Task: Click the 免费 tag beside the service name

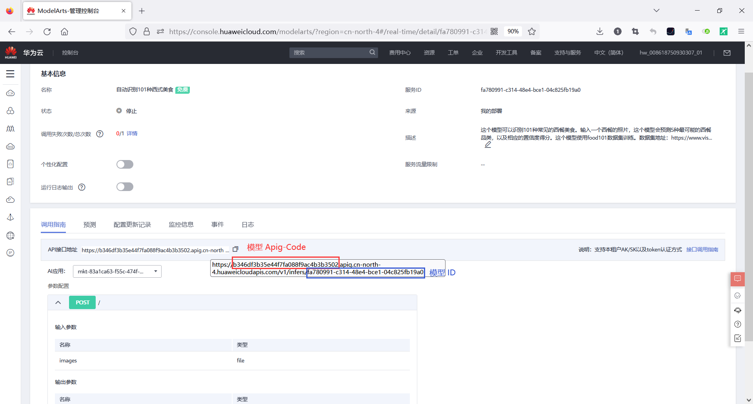Action: [x=182, y=90]
